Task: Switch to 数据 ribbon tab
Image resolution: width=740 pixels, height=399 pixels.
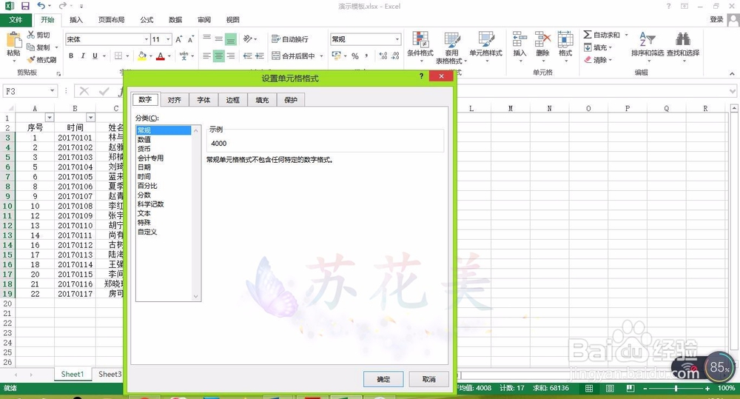Action: (x=175, y=20)
